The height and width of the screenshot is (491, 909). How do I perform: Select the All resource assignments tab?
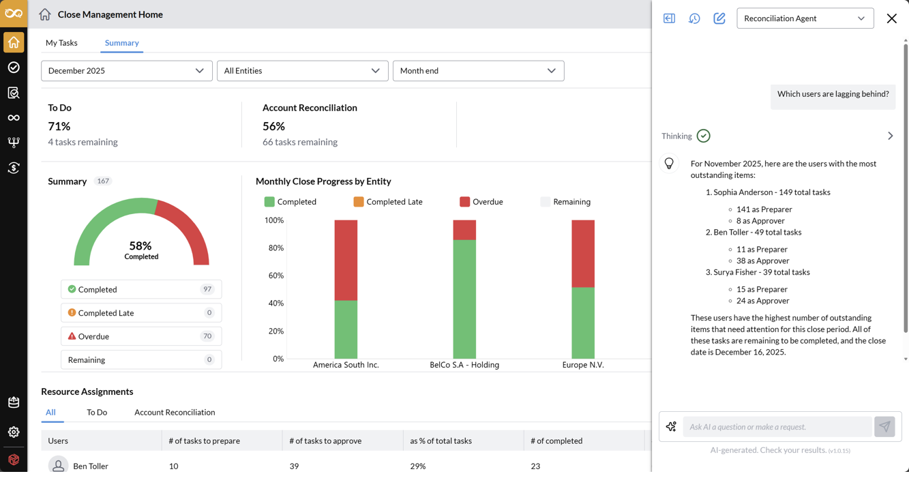(x=50, y=413)
